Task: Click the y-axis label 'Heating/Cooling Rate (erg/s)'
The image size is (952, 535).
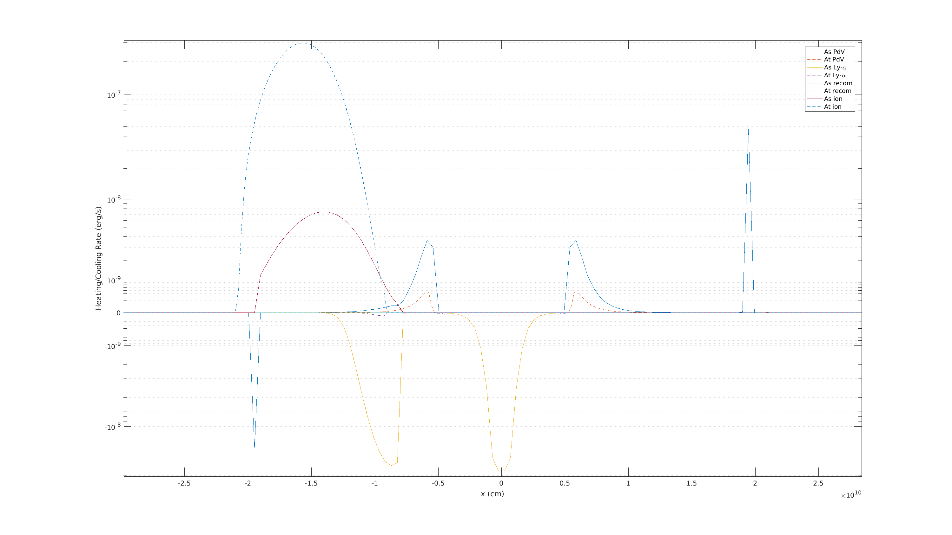Action: pyautogui.click(x=98, y=258)
